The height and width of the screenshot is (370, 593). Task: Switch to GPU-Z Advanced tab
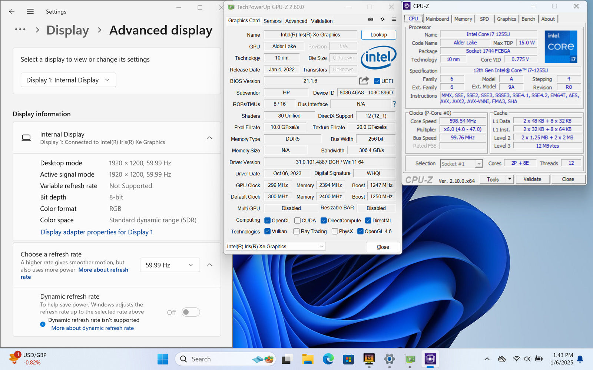296,21
